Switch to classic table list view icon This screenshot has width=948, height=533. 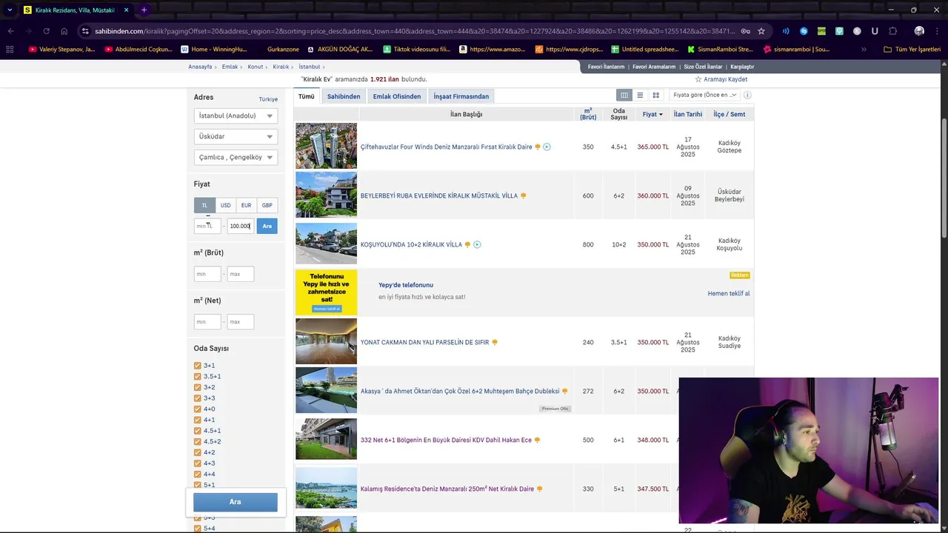point(624,95)
